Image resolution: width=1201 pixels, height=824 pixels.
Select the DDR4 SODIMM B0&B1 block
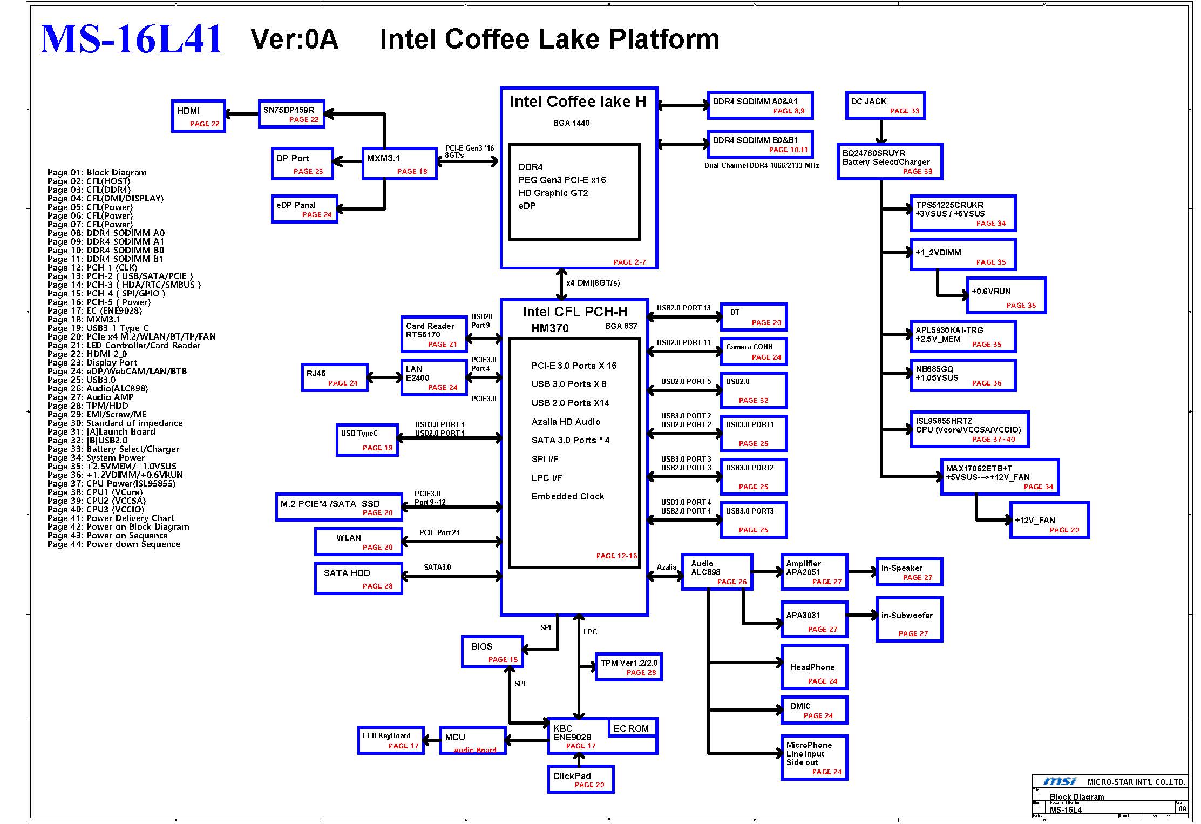(760, 144)
